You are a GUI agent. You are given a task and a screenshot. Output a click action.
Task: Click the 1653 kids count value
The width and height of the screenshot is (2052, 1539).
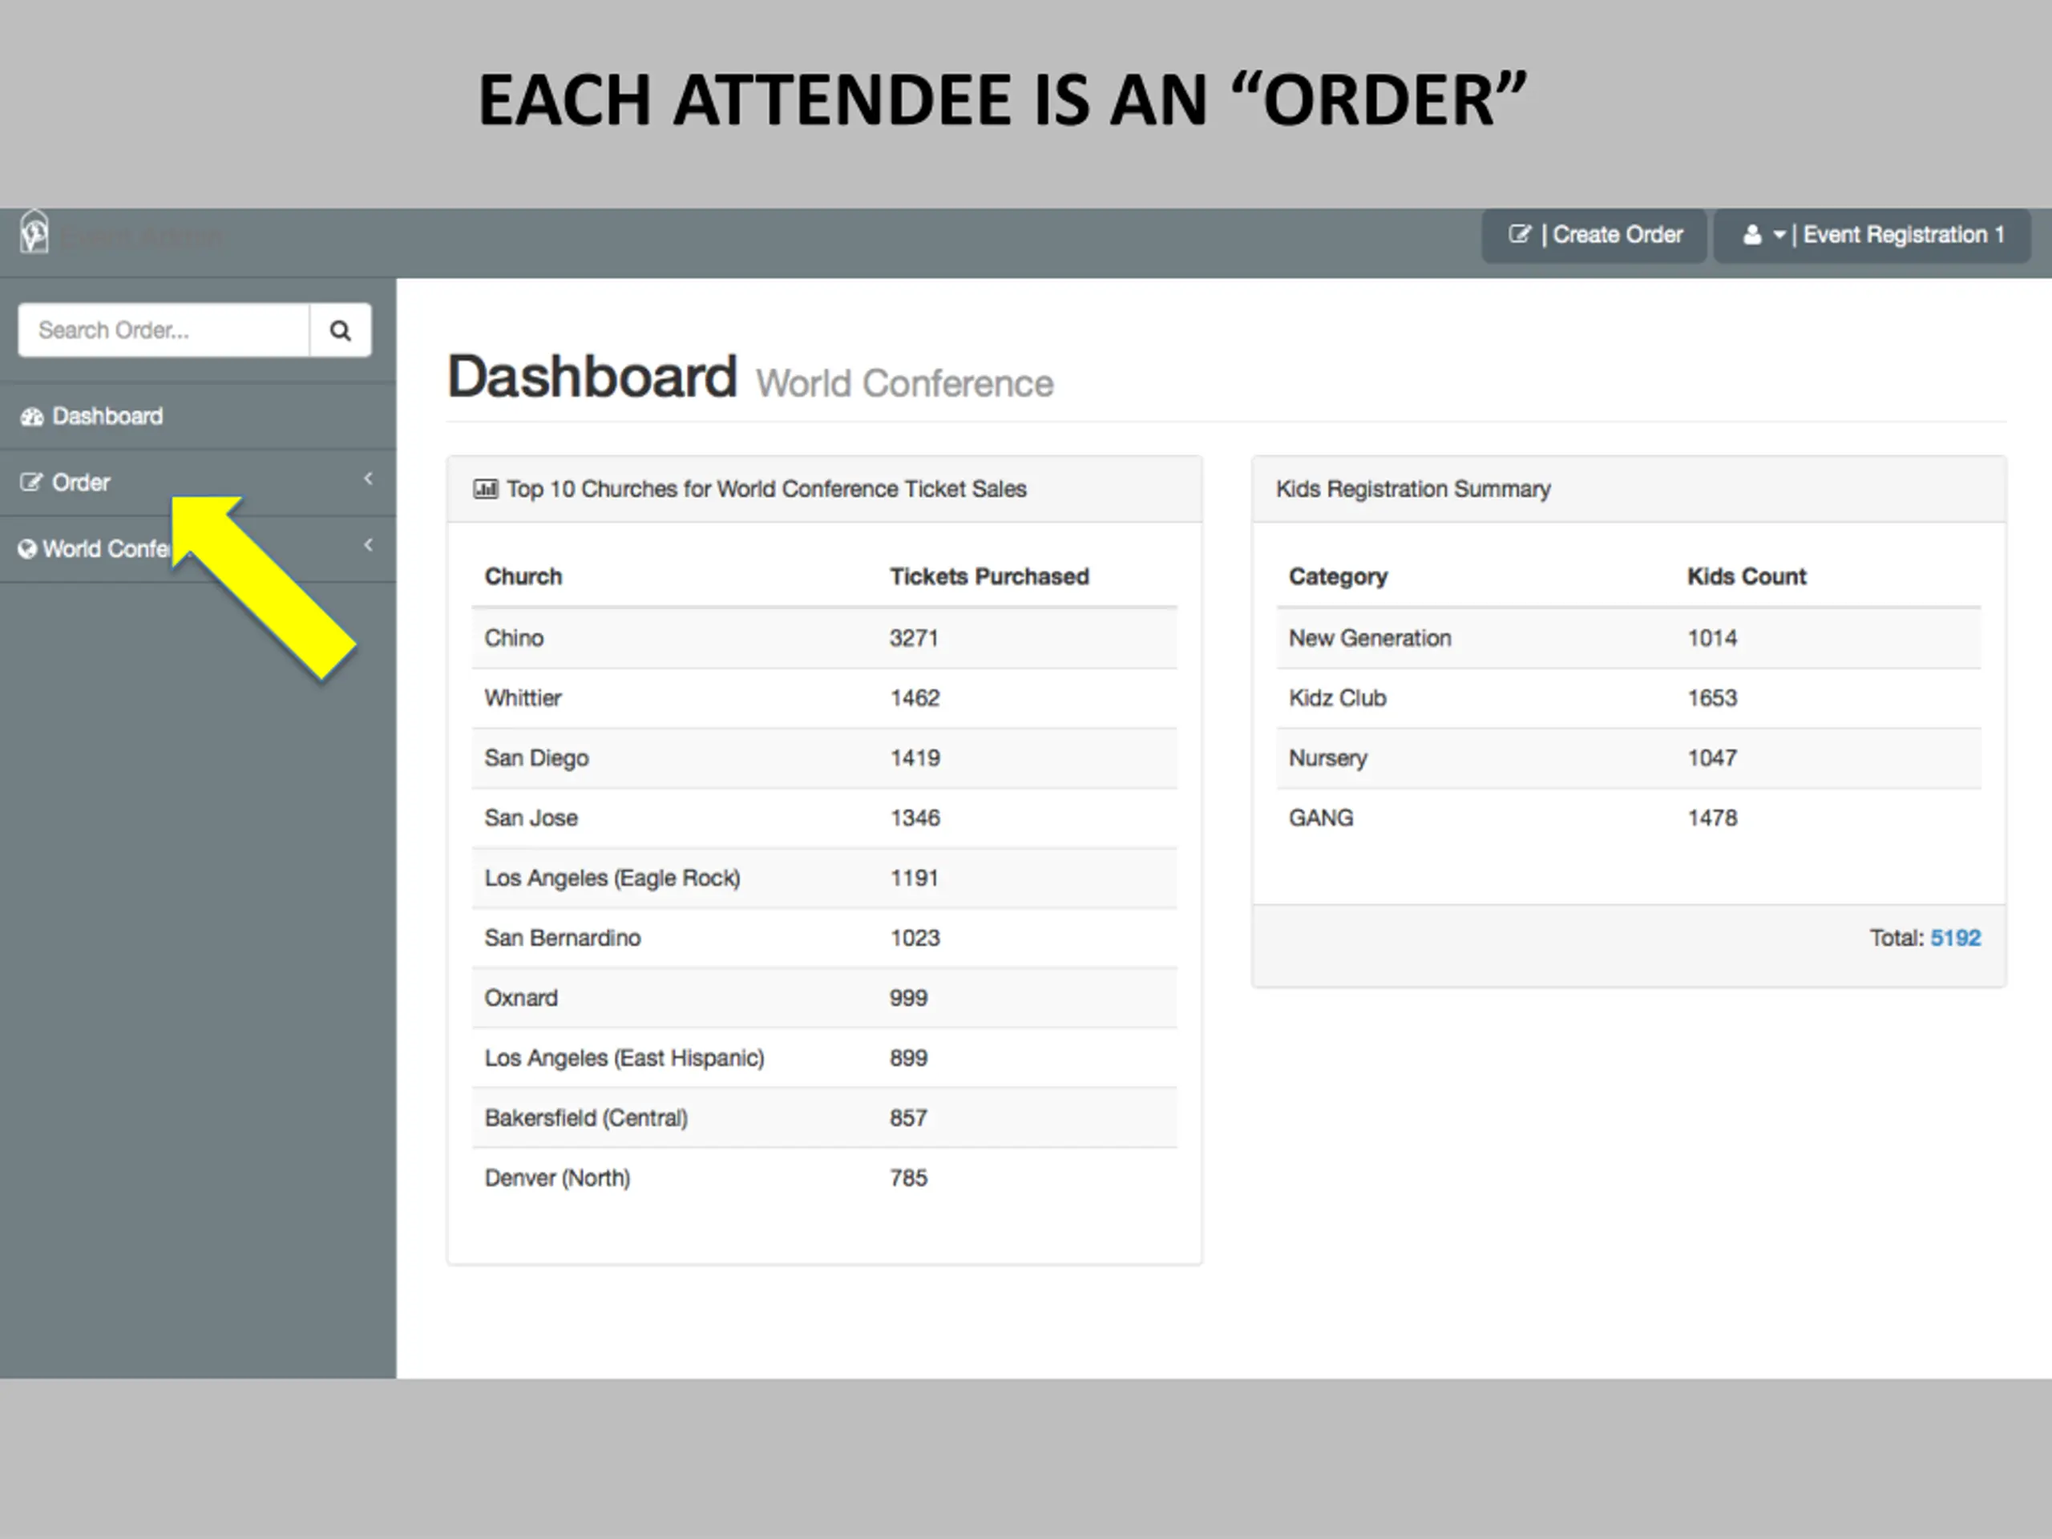(x=1711, y=698)
